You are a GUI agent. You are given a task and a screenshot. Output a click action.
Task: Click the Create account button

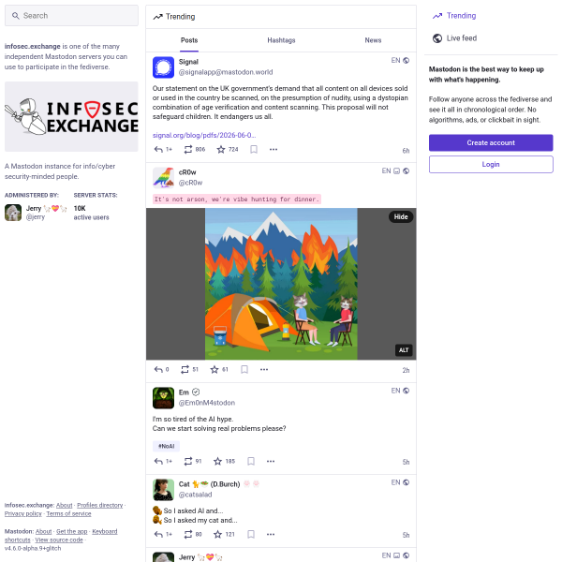tap(491, 142)
